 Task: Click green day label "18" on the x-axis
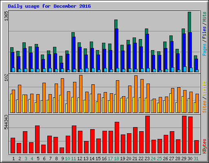coord(116,159)
